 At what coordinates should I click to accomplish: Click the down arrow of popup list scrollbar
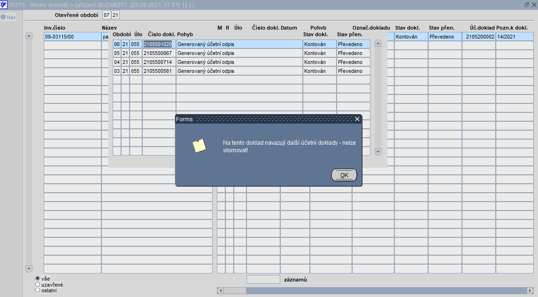tap(378, 151)
